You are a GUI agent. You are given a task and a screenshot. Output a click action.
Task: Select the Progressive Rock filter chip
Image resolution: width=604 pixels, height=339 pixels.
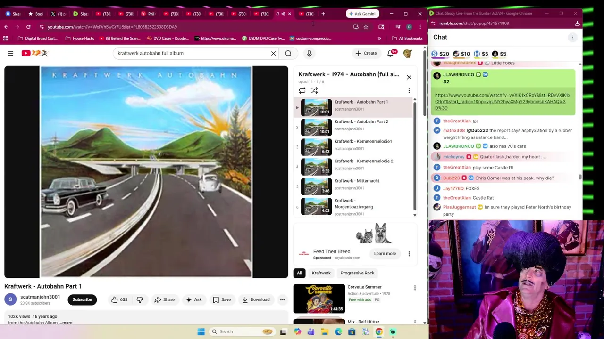point(357,273)
